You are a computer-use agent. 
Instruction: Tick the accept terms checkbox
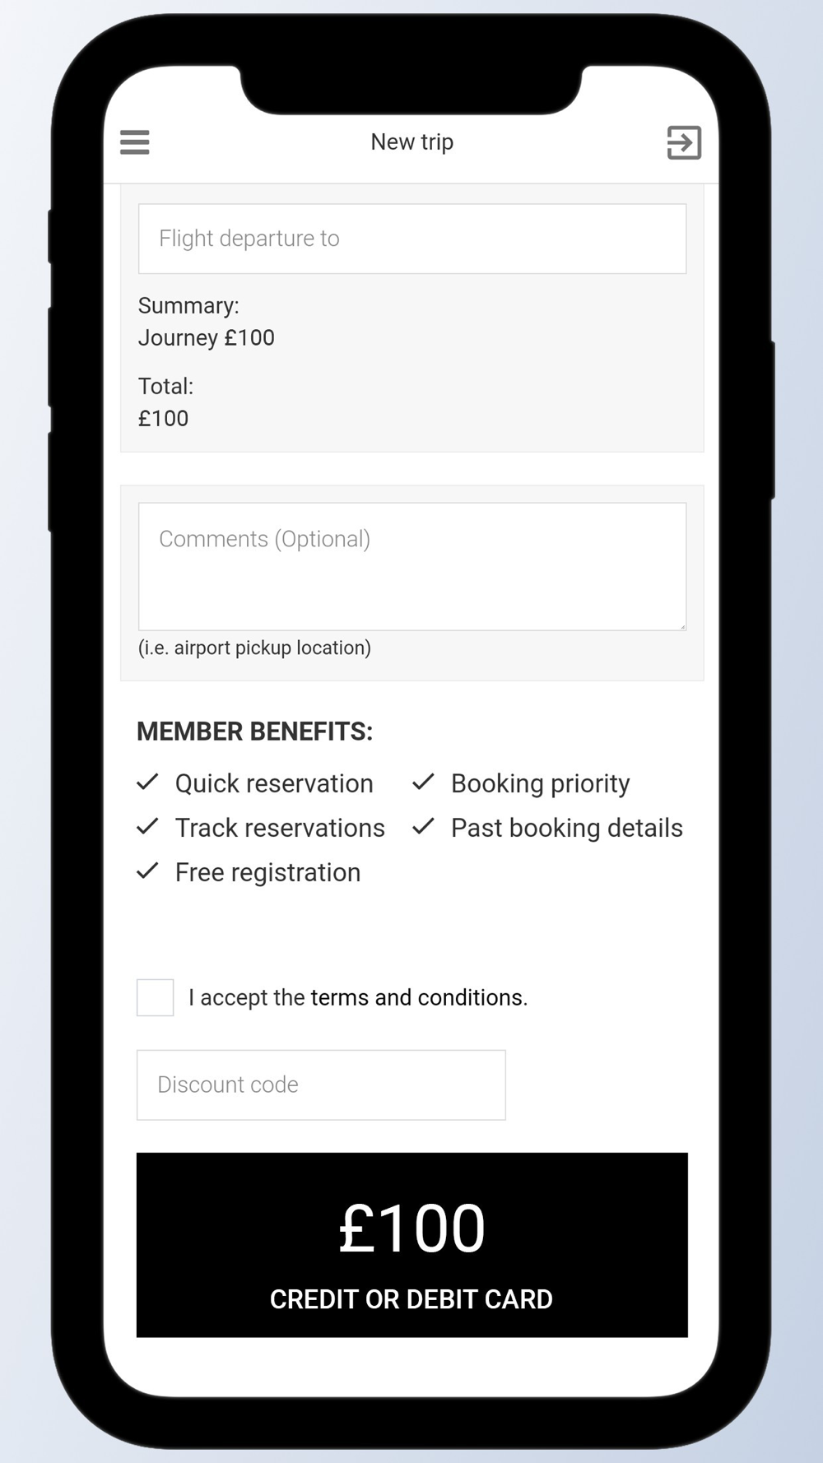coord(156,997)
